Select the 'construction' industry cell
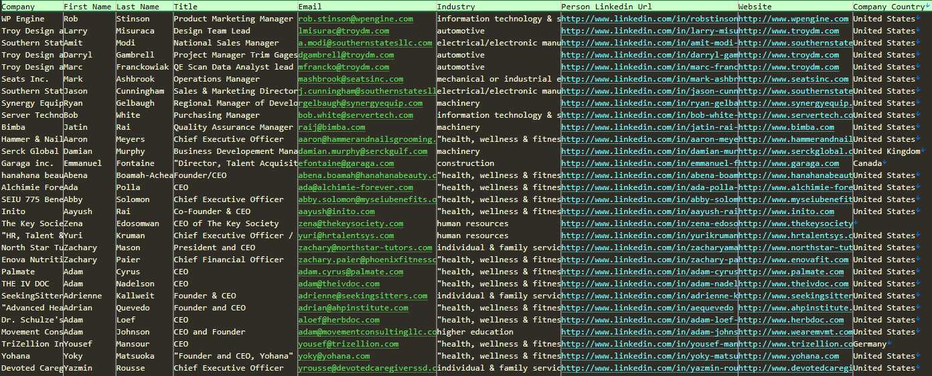Viewport: 932px width, 376px height. (465, 163)
